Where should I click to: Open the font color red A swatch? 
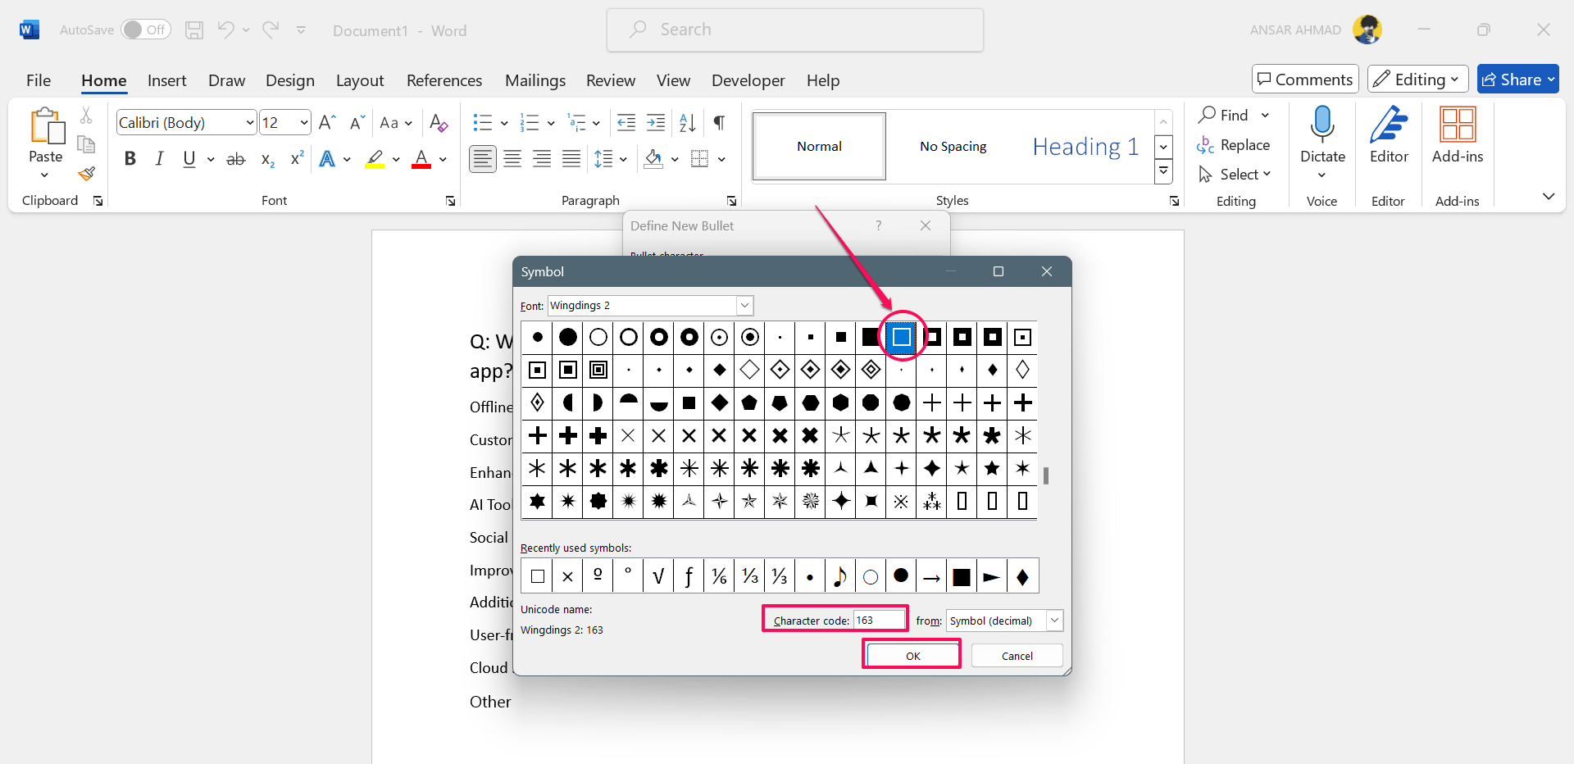(421, 159)
